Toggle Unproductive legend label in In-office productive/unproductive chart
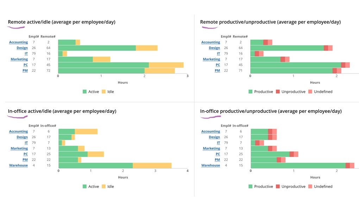Viewport: 359px width, 211px height. coord(293,187)
